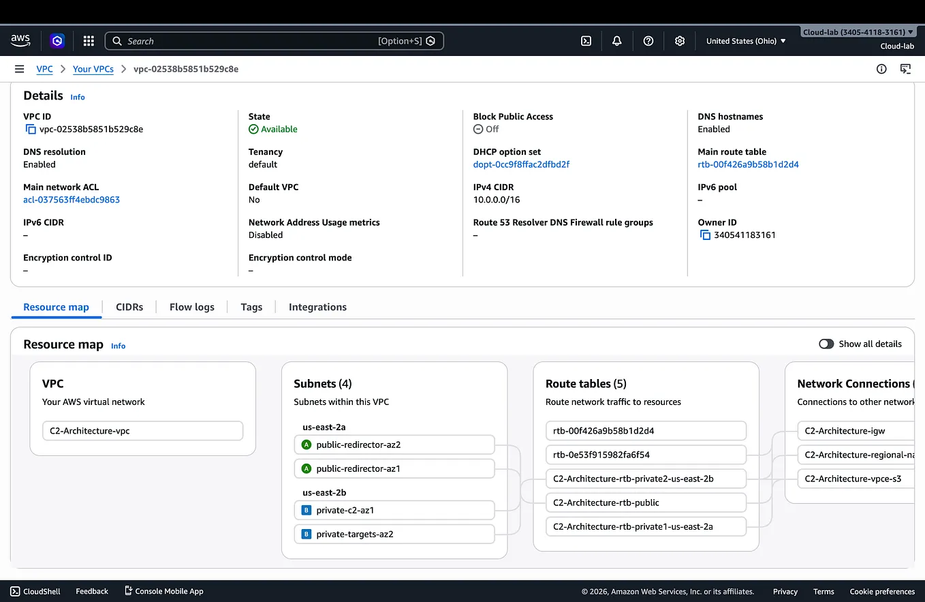This screenshot has height=602, width=925.
Task: Select the public-redirector-az2 subnet
Action: (x=394, y=445)
